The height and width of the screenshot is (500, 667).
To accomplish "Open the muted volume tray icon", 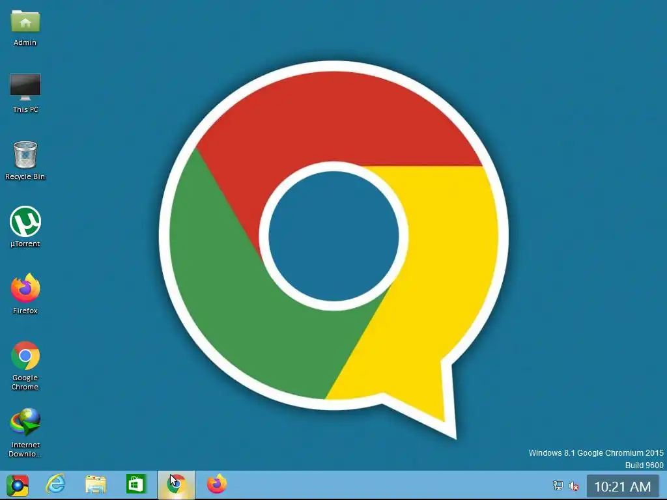I will coord(574,486).
